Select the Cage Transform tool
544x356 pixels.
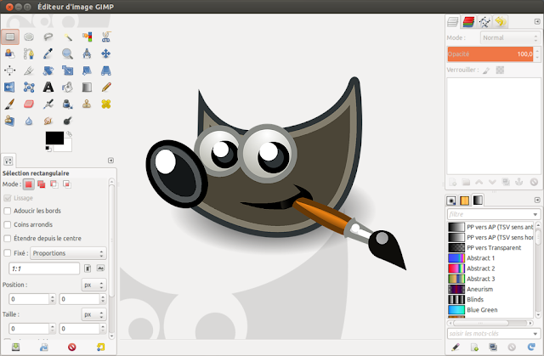[x=29, y=87]
